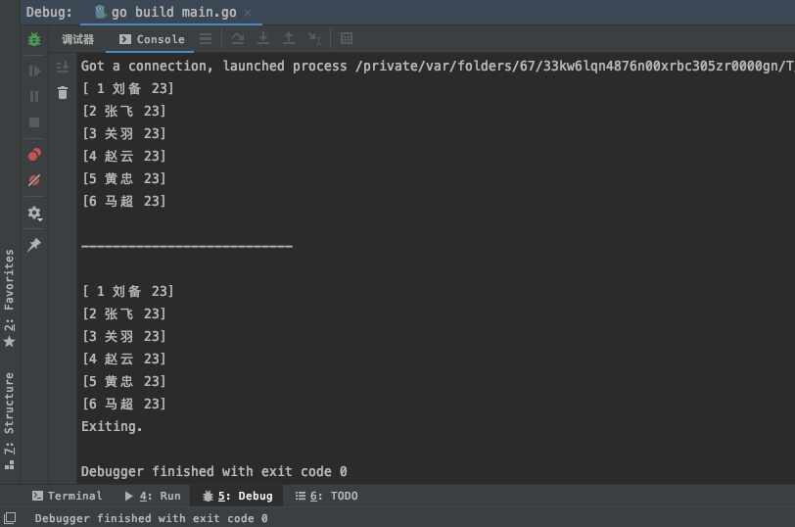The width and height of the screenshot is (795, 527).
Task: Click the Pause Program icon
Action: [x=34, y=97]
